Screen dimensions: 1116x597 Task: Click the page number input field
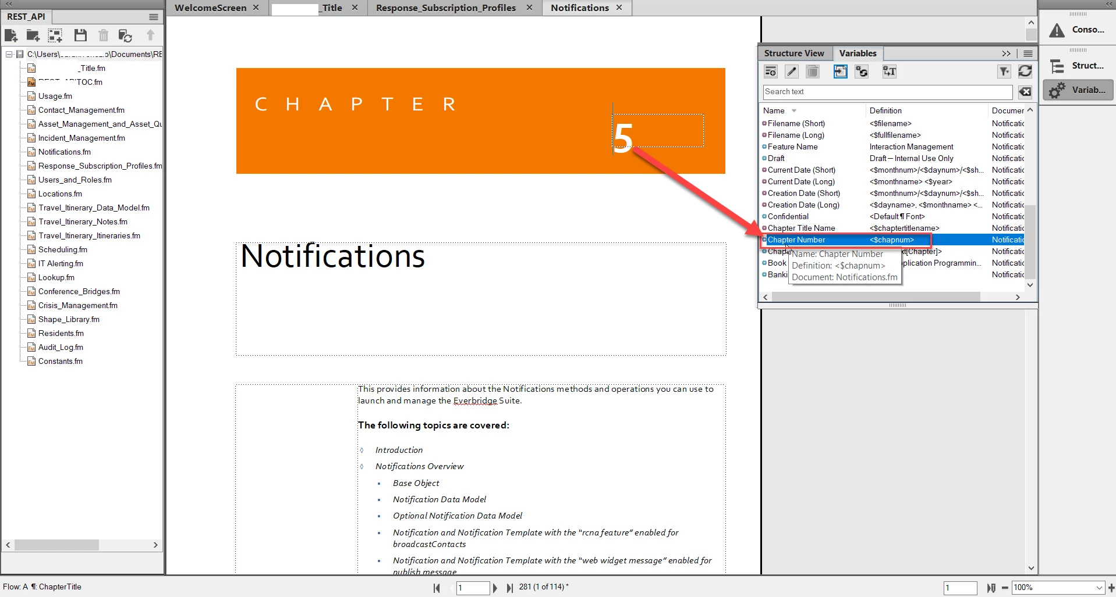[473, 588]
